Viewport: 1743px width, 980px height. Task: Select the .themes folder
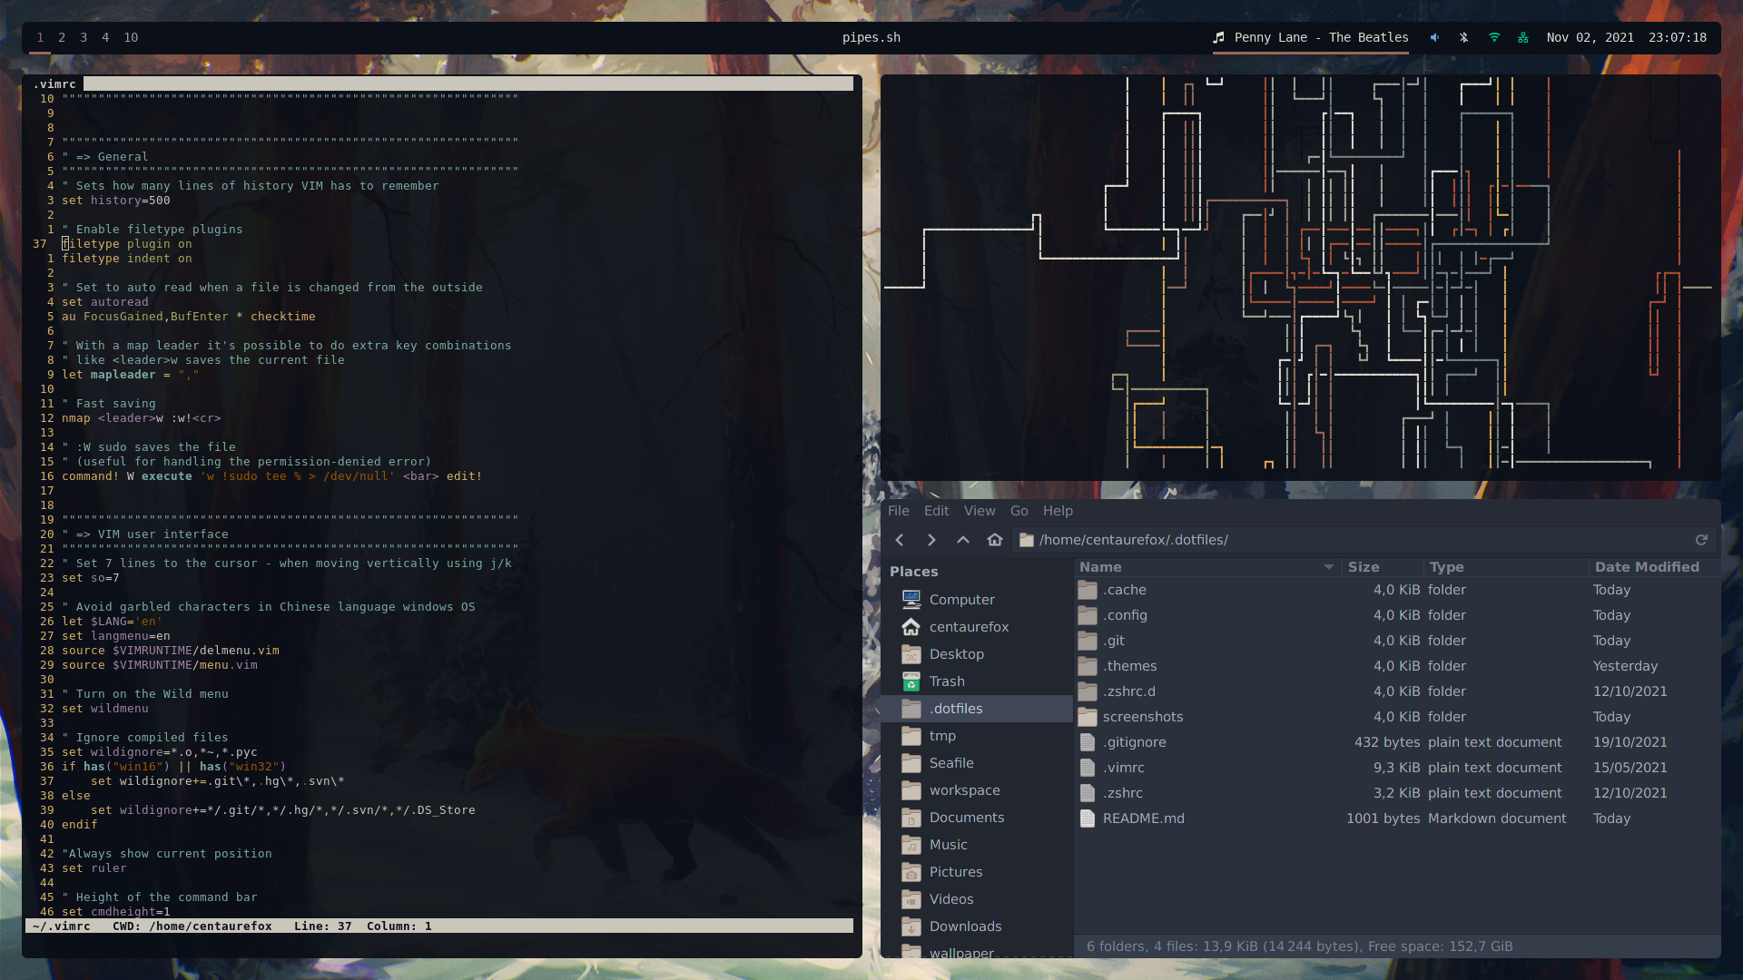[x=1130, y=666]
